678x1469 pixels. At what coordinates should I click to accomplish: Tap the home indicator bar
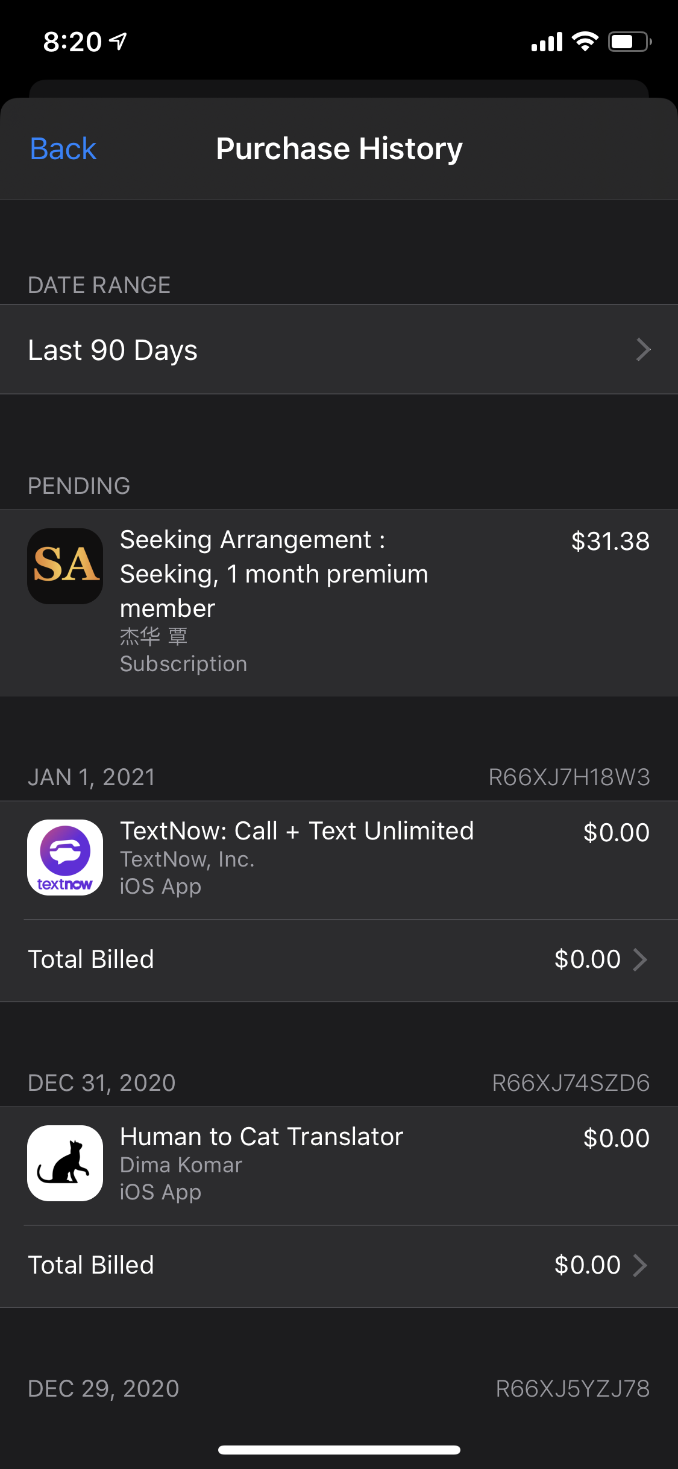coord(339,1450)
